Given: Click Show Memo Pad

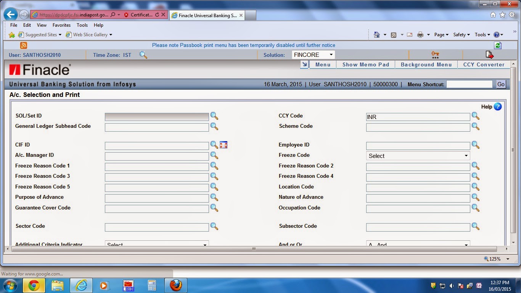Looking at the screenshot, I should click(366, 64).
